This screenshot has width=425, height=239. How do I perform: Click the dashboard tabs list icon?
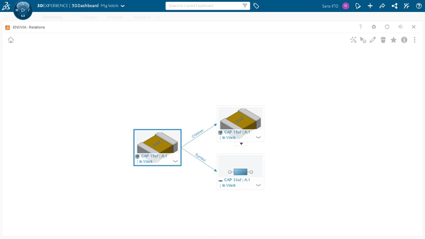pyautogui.click(x=6, y=17)
